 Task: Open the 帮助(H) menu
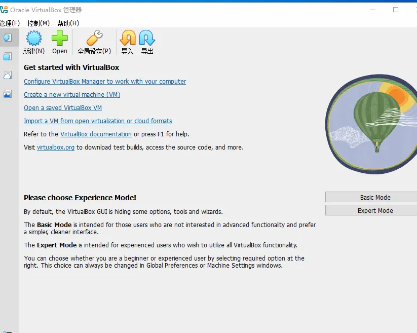coord(68,23)
